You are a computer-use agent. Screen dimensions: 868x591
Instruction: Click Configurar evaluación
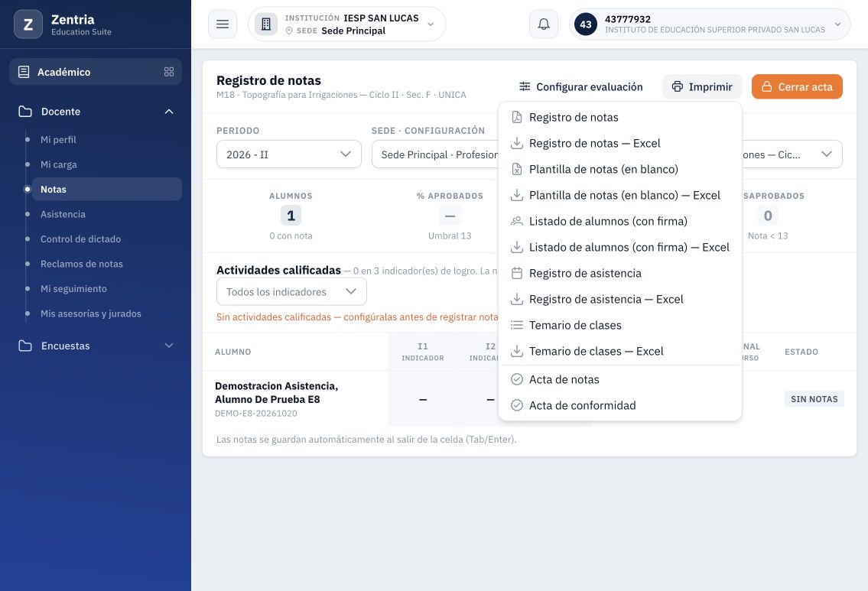(580, 87)
